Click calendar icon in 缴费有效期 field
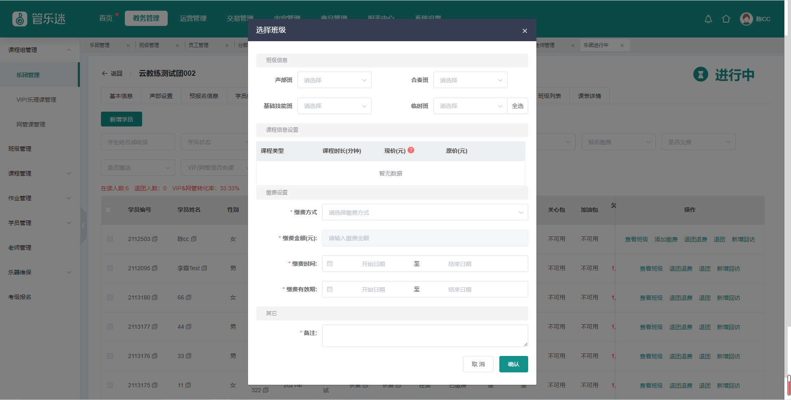Screen dimensions: 791x400 point(330,289)
